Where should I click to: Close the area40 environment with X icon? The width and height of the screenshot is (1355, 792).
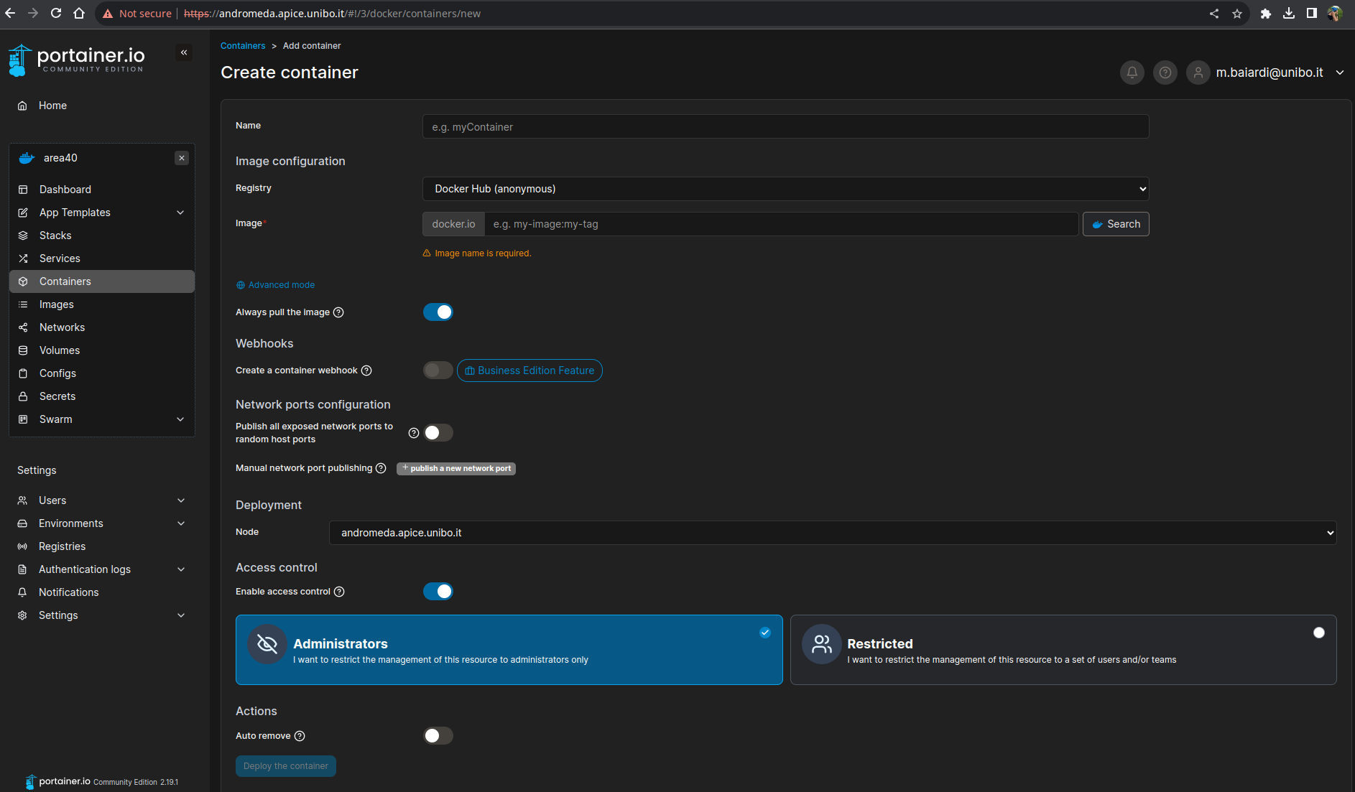pyautogui.click(x=182, y=158)
